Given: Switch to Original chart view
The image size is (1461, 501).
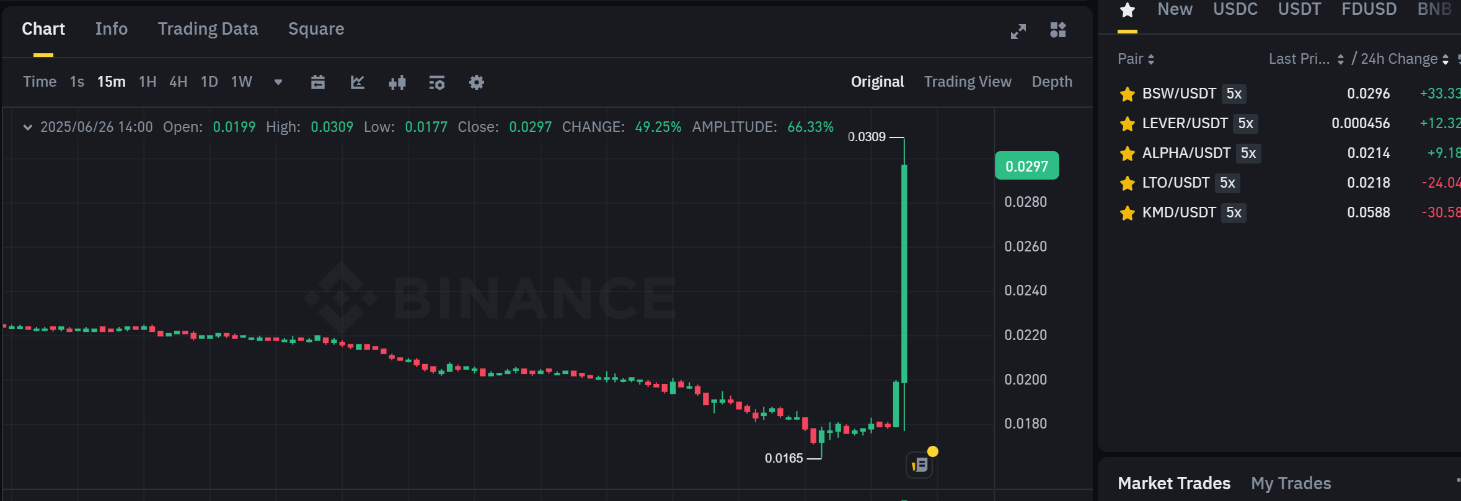Looking at the screenshot, I should coord(877,82).
